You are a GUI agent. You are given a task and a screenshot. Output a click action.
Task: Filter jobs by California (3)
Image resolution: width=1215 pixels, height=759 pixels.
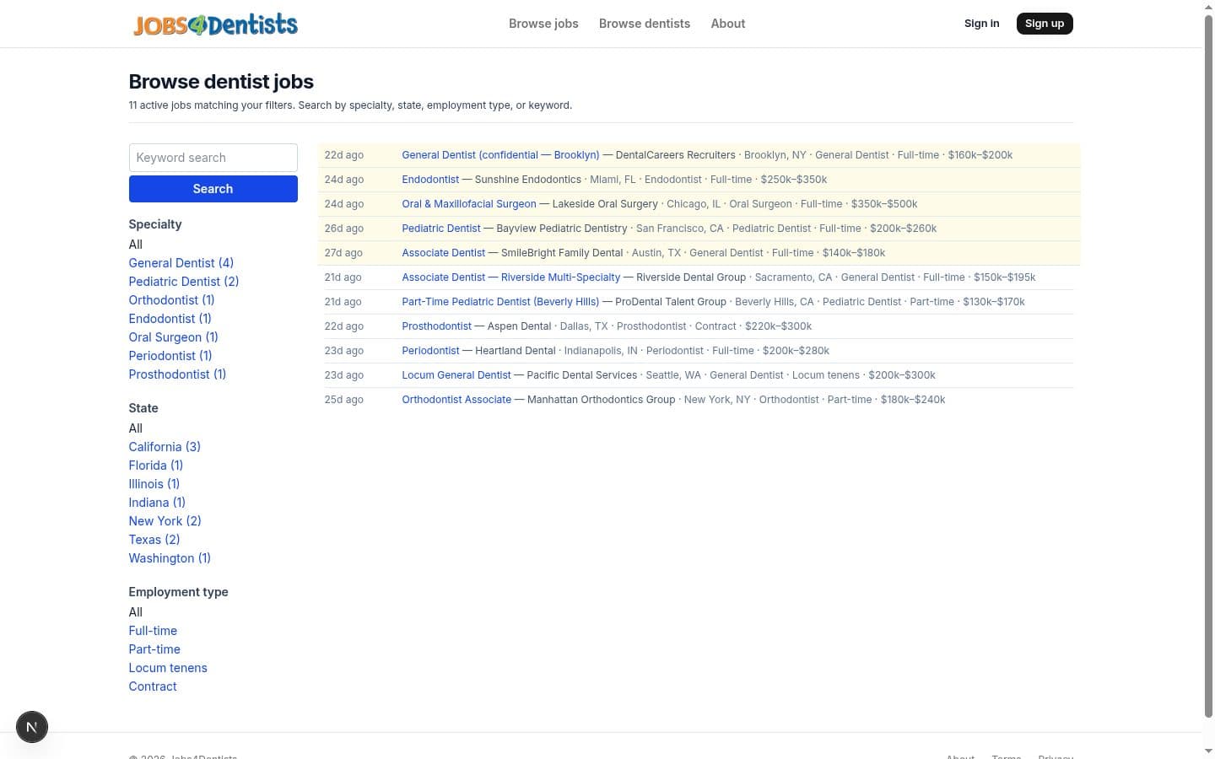pos(165,447)
